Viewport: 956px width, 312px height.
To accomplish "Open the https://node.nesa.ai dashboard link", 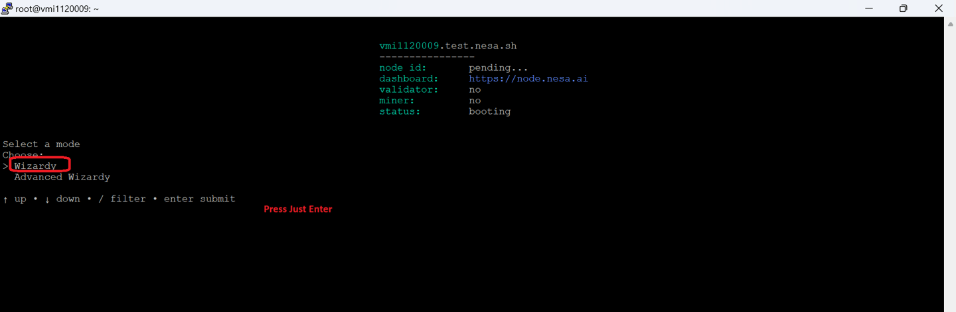I will pyautogui.click(x=528, y=78).
